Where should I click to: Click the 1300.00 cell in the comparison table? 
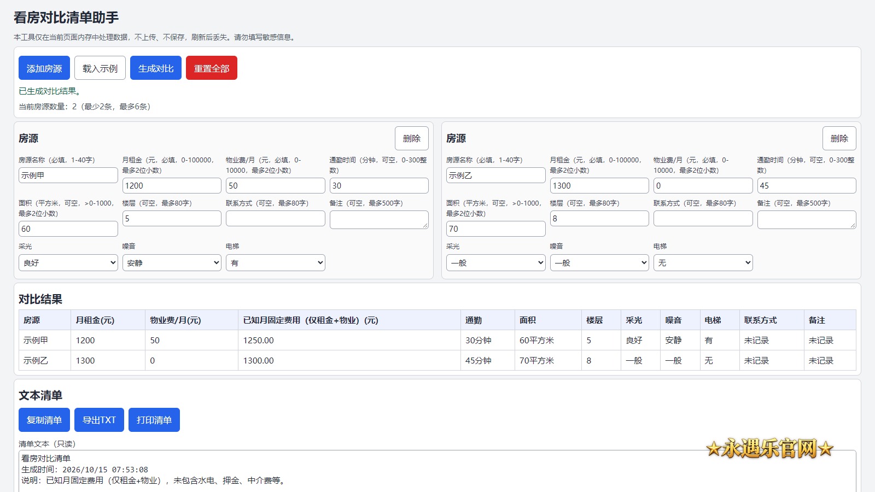[349, 361]
